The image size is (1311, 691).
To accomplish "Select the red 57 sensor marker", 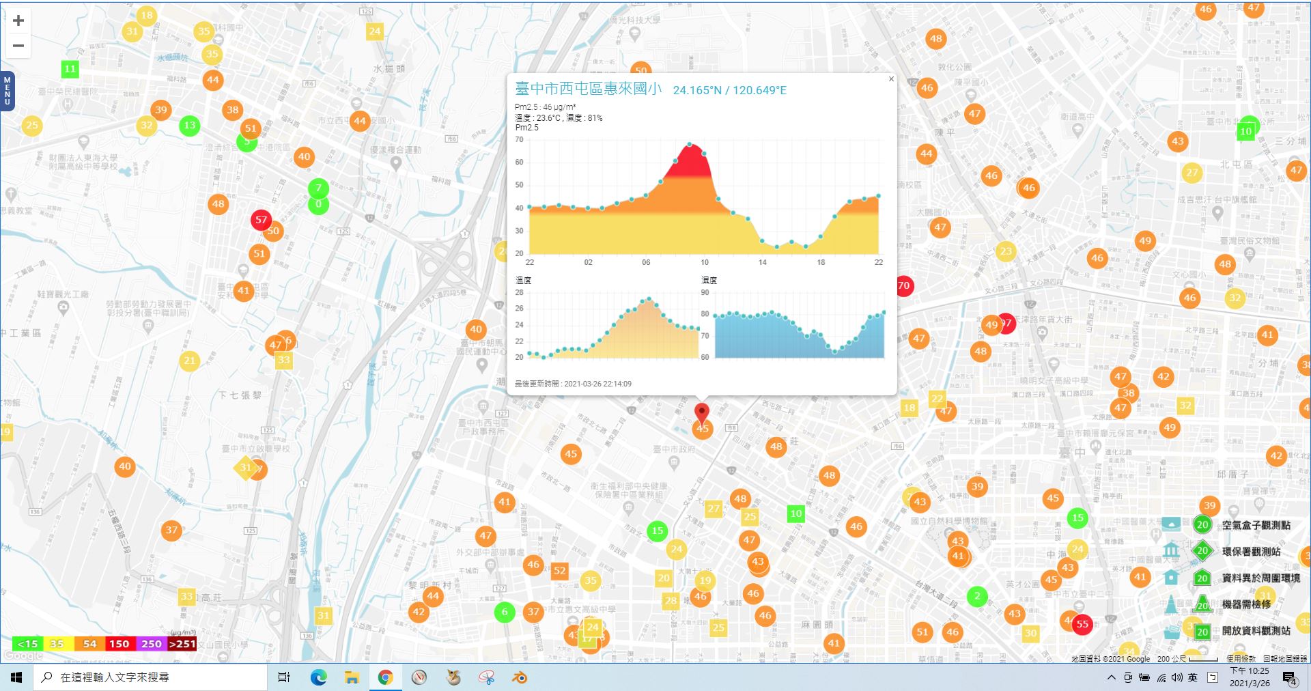I will pos(261,220).
